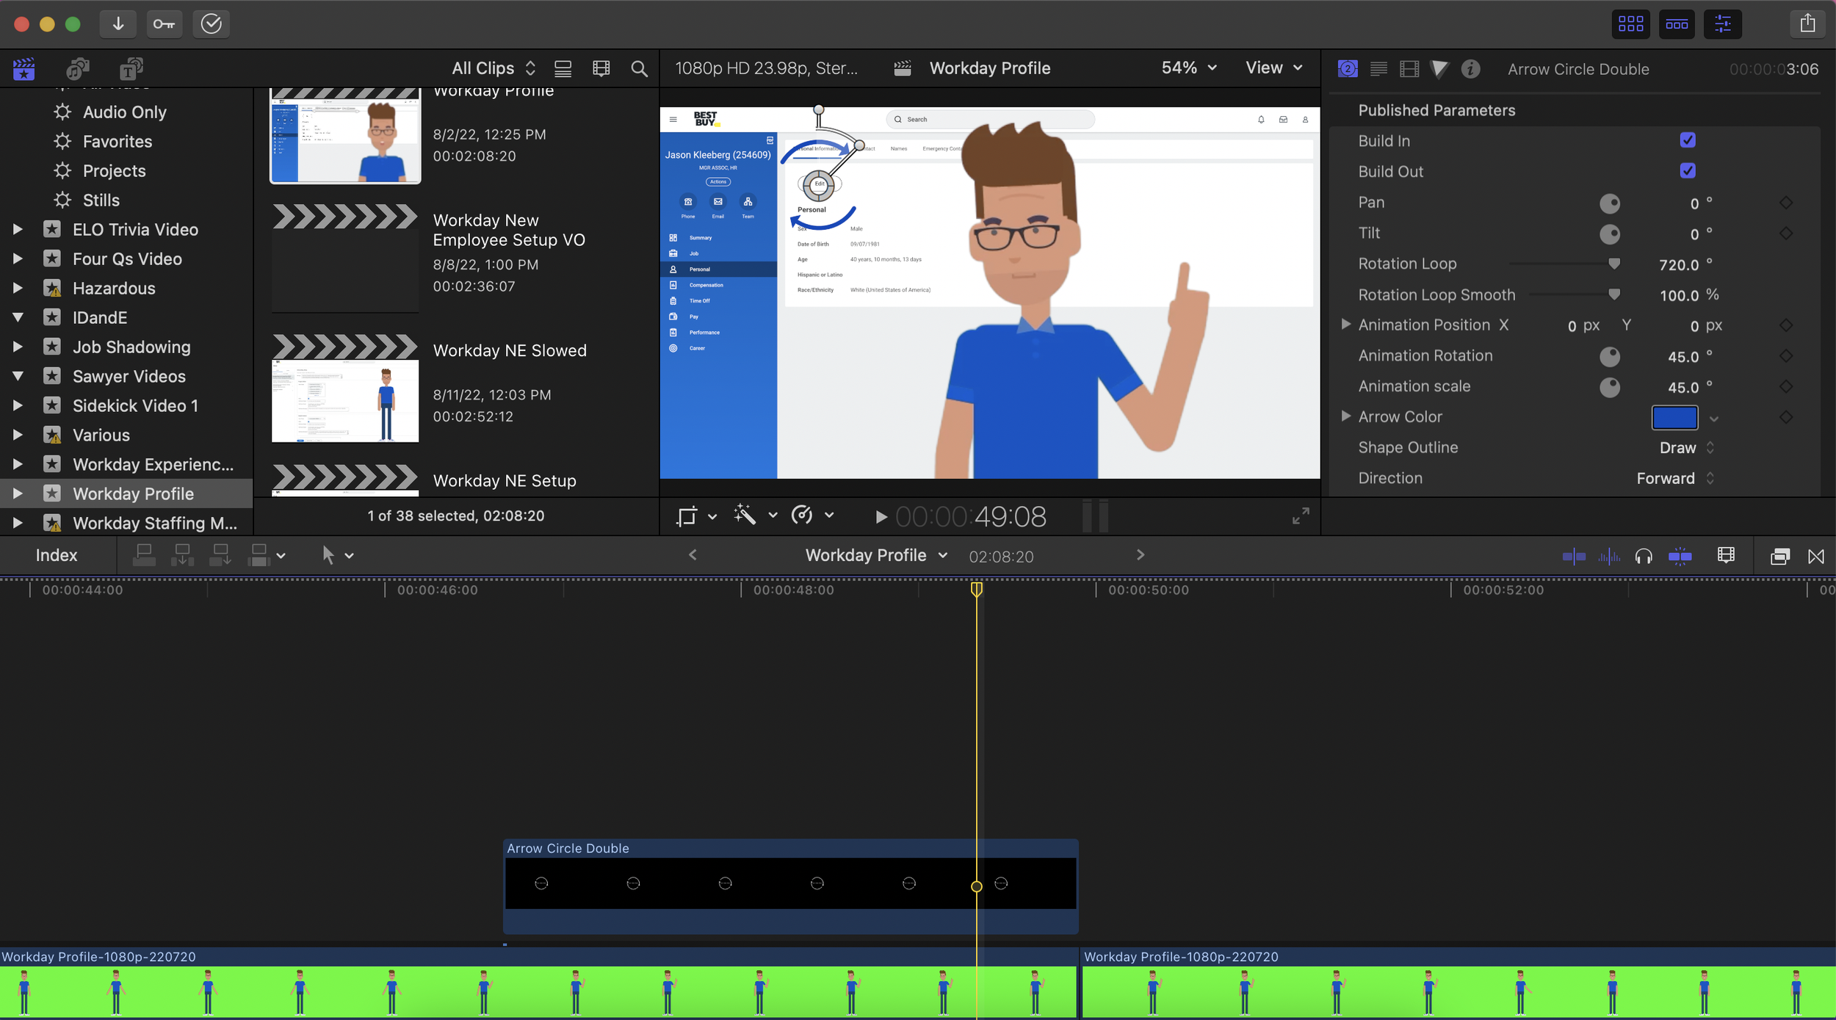Expand the Arrow Color disclosure triangle

(1345, 416)
